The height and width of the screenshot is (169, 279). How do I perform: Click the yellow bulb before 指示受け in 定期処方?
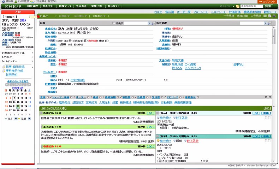(158, 141)
